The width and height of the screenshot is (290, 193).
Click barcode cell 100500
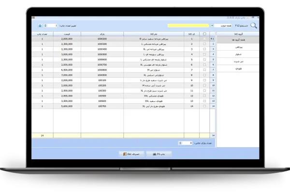point(102,96)
